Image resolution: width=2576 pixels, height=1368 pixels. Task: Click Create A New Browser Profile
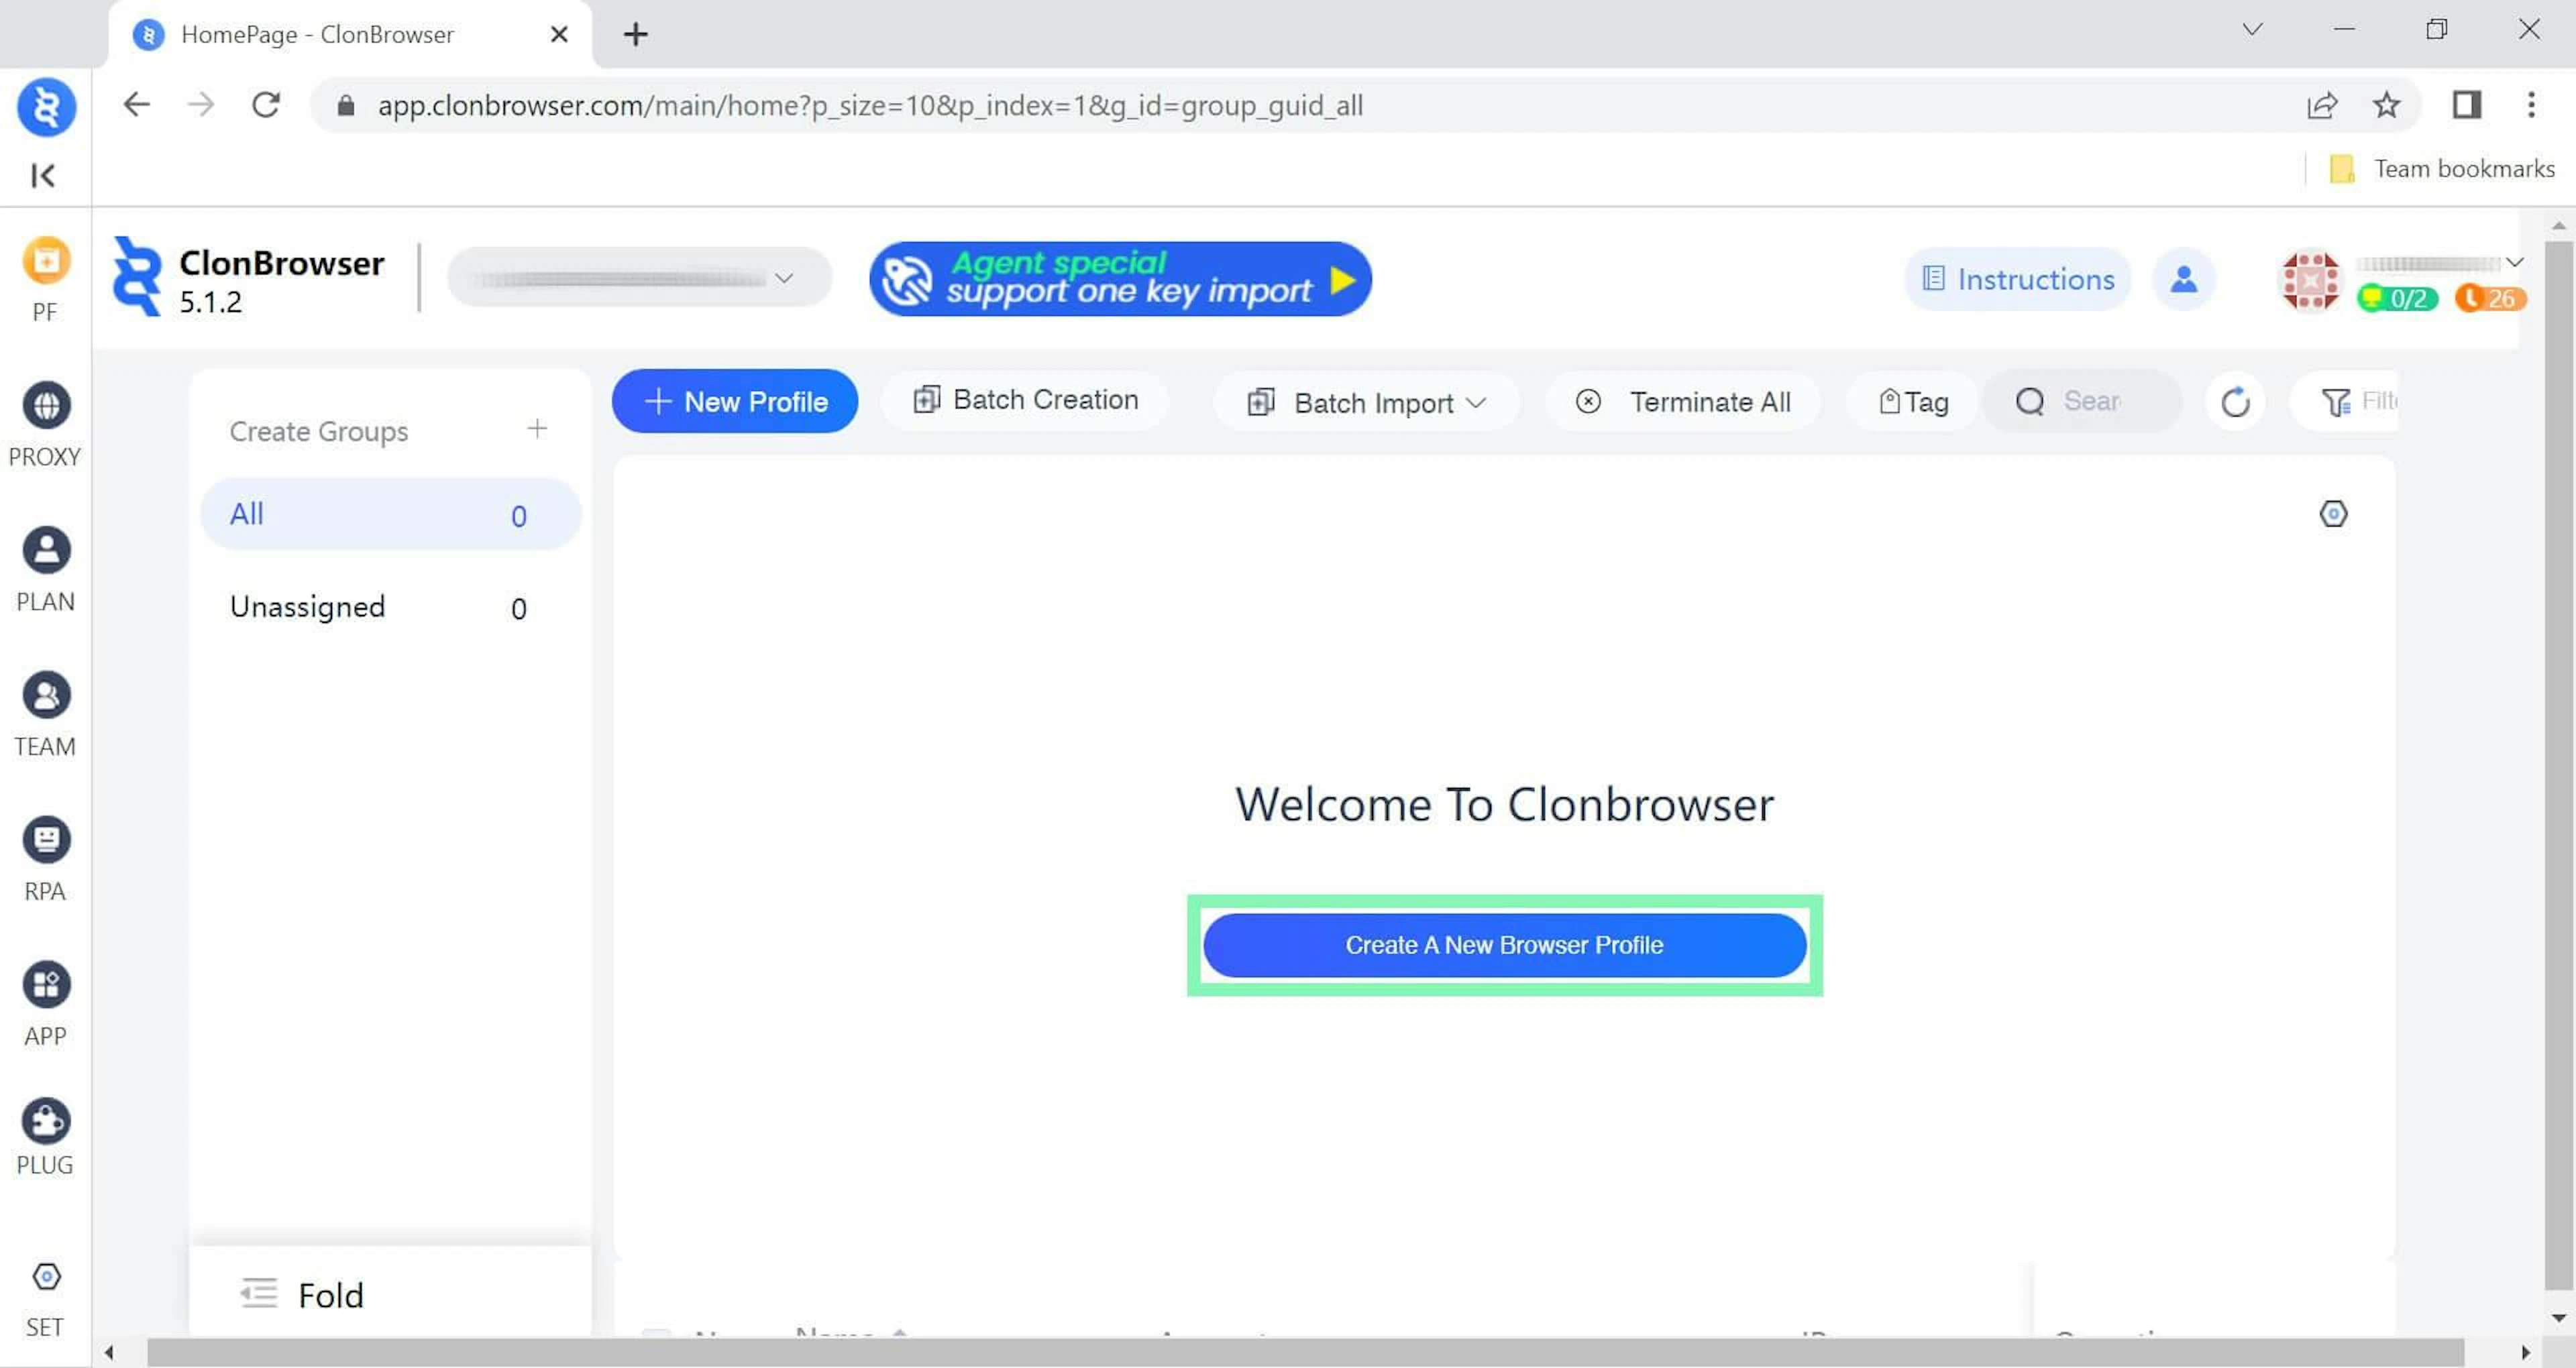click(x=1504, y=945)
